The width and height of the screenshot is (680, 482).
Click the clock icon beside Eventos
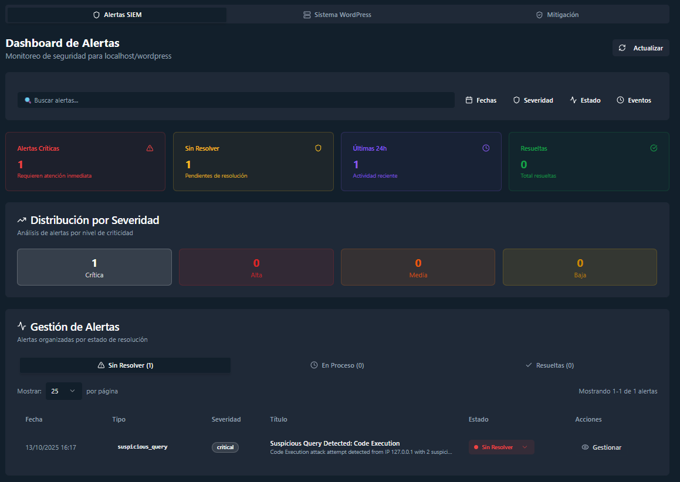[621, 100]
